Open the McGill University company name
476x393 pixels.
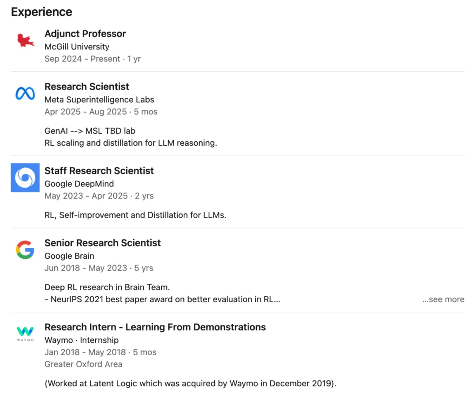77,46
